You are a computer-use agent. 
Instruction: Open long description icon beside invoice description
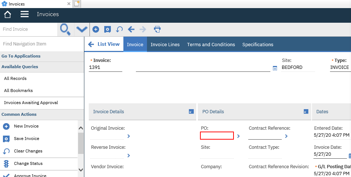(274, 68)
